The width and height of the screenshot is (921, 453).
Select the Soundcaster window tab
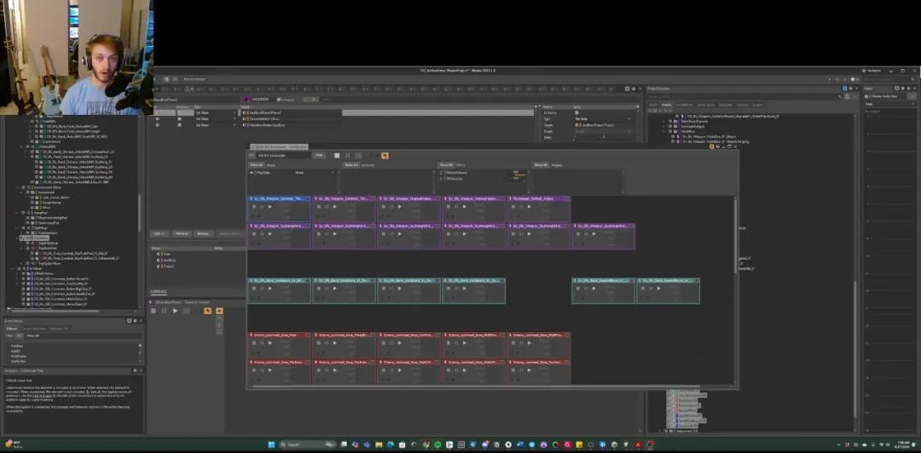[279, 146]
